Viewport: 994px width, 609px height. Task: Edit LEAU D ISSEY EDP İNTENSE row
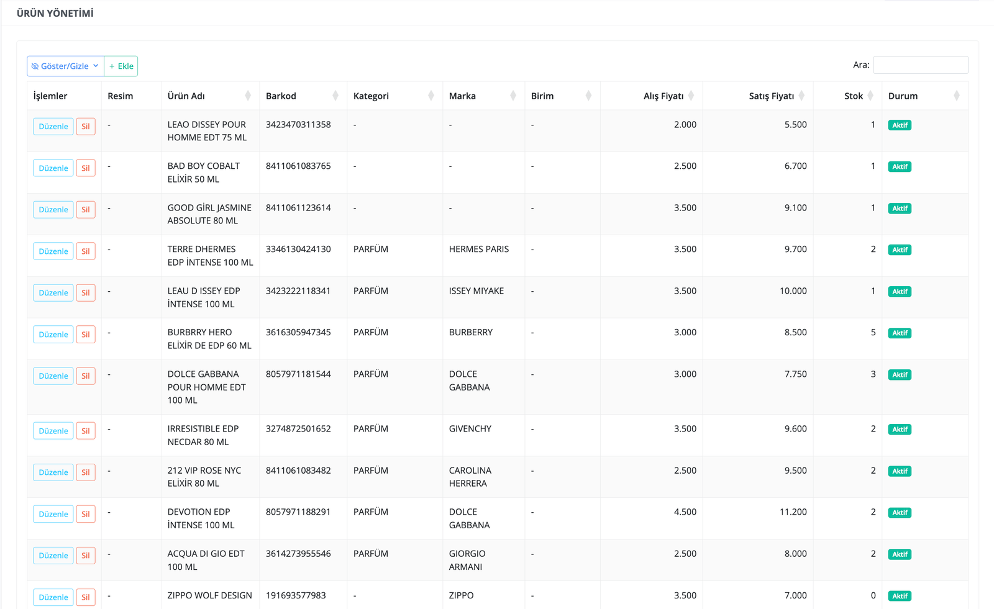pos(53,293)
